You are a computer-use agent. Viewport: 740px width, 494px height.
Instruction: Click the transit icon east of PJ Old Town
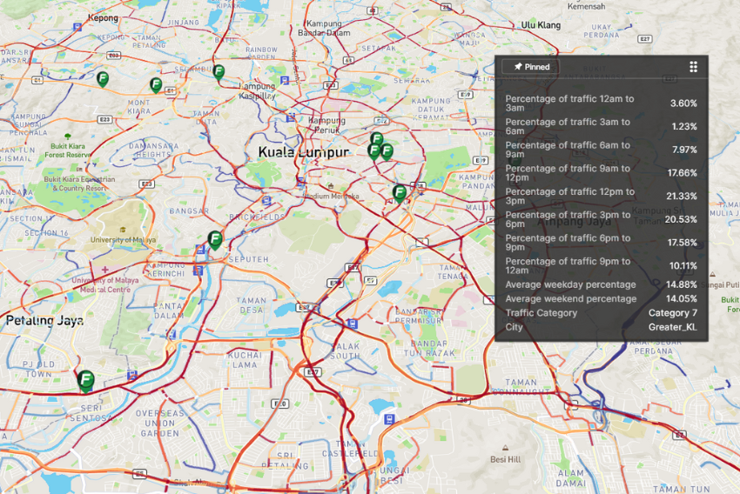pyautogui.click(x=131, y=375)
